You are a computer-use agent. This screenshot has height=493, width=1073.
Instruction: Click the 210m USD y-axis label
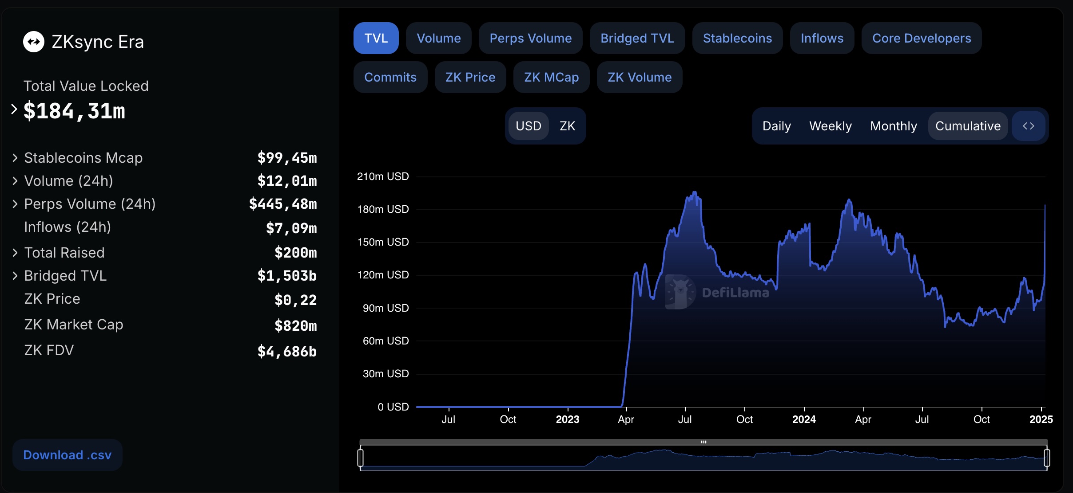click(x=383, y=176)
